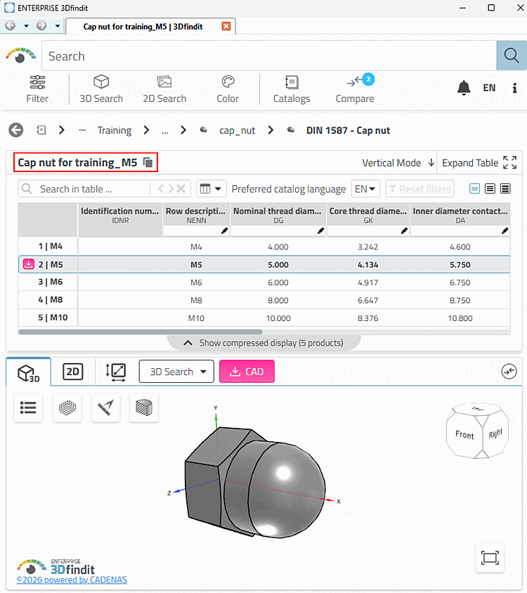The height and width of the screenshot is (593, 527).
Task: Select the medium row density view
Action: (x=490, y=189)
